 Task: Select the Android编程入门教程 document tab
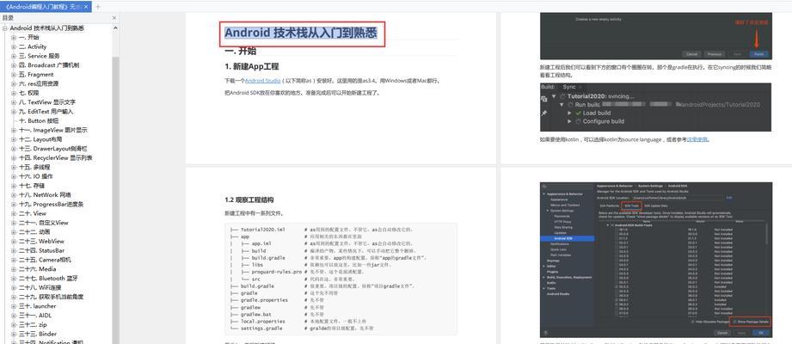[46, 7]
